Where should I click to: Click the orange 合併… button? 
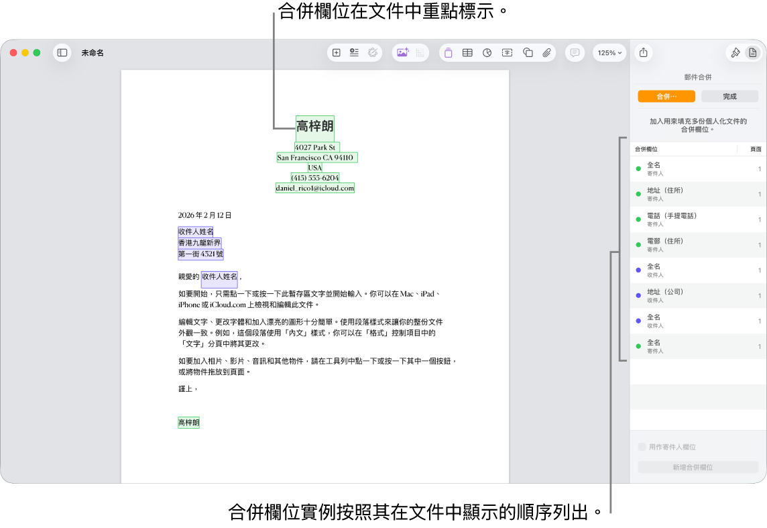coord(666,97)
